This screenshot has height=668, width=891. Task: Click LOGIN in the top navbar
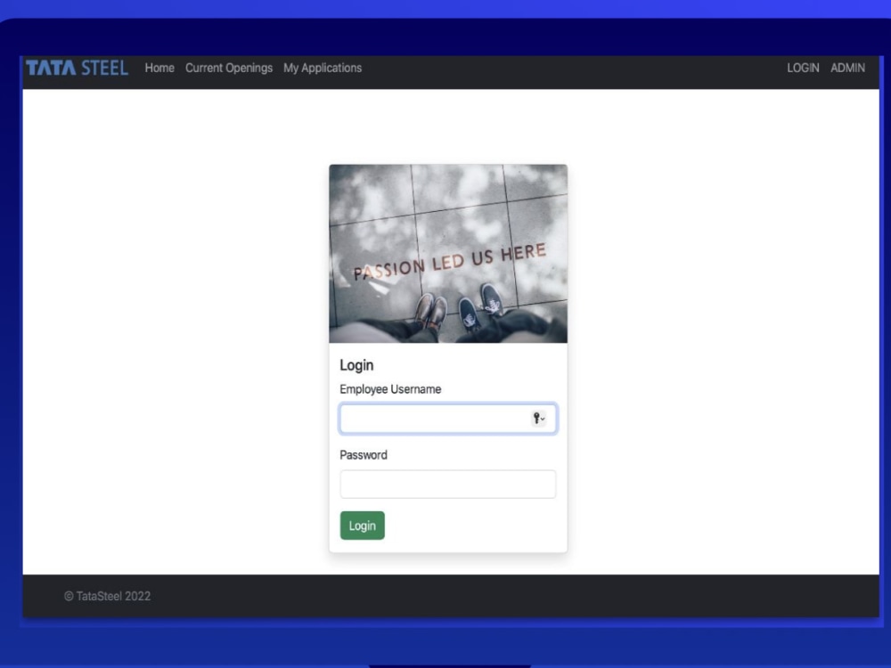[x=803, y=68]
